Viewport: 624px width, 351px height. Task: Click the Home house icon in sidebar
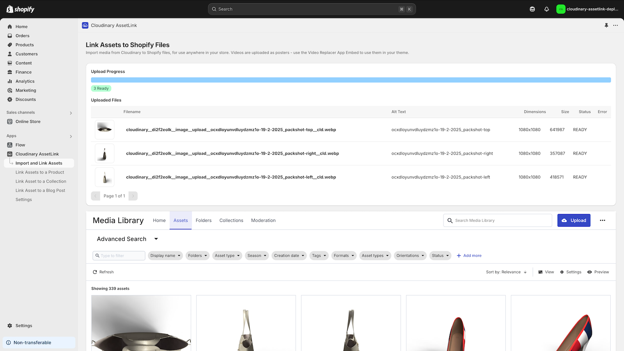point(10,27)
